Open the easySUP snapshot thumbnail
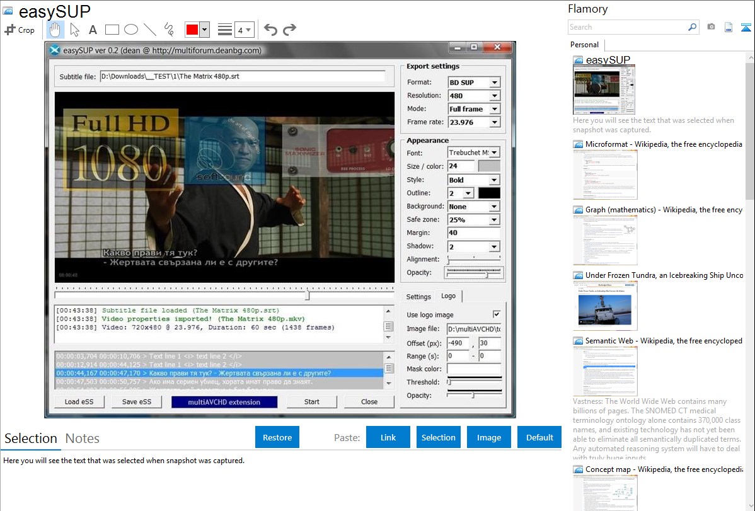Screen dimensions: 755x511 [604, 90]
